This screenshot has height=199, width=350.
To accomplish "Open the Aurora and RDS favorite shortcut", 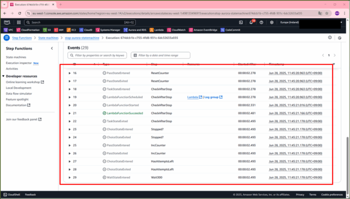I will (135, 30).
